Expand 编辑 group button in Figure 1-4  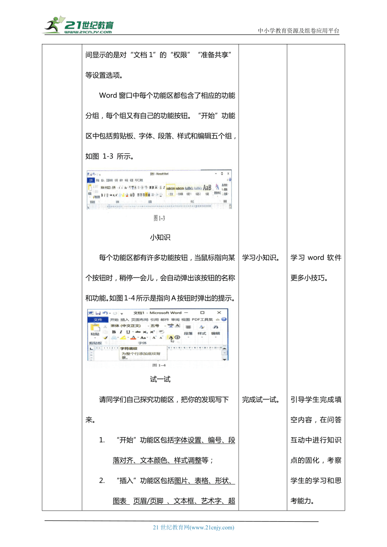(216, 331)
